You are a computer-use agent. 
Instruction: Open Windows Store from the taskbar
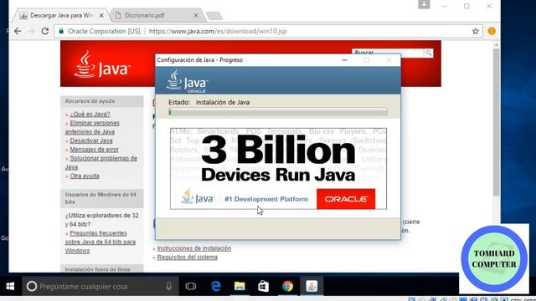click(x=263, y=286)
